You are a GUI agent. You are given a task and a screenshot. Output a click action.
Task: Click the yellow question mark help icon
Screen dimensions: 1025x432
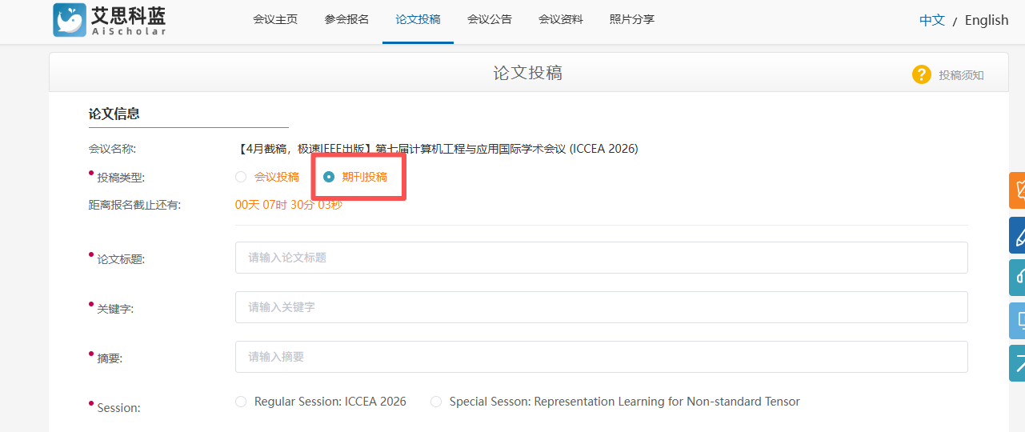click(x=921, y=74)
